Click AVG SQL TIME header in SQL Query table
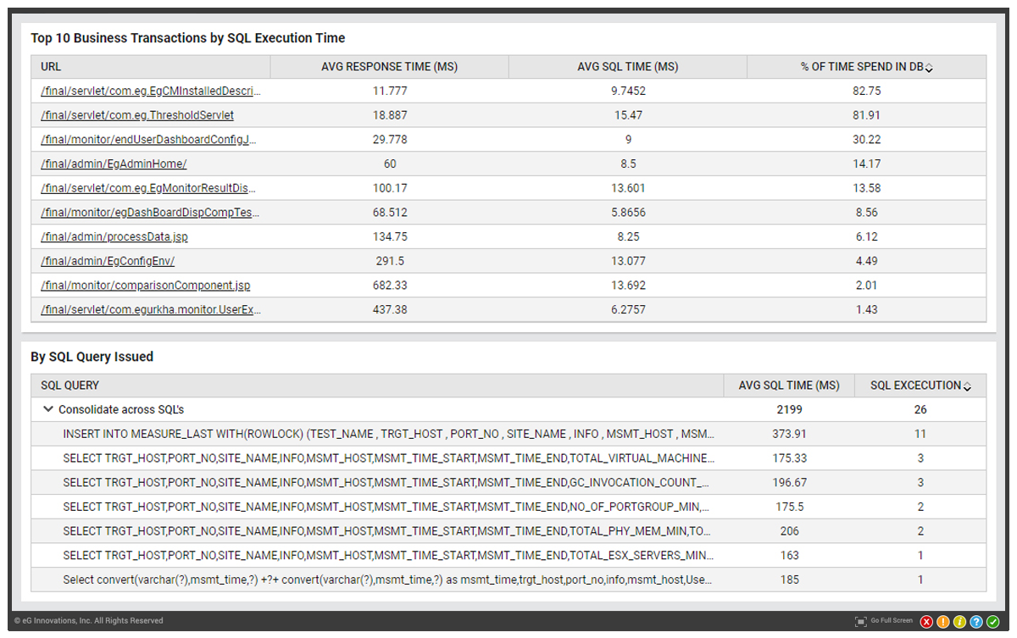 click(x=789, y=386)
